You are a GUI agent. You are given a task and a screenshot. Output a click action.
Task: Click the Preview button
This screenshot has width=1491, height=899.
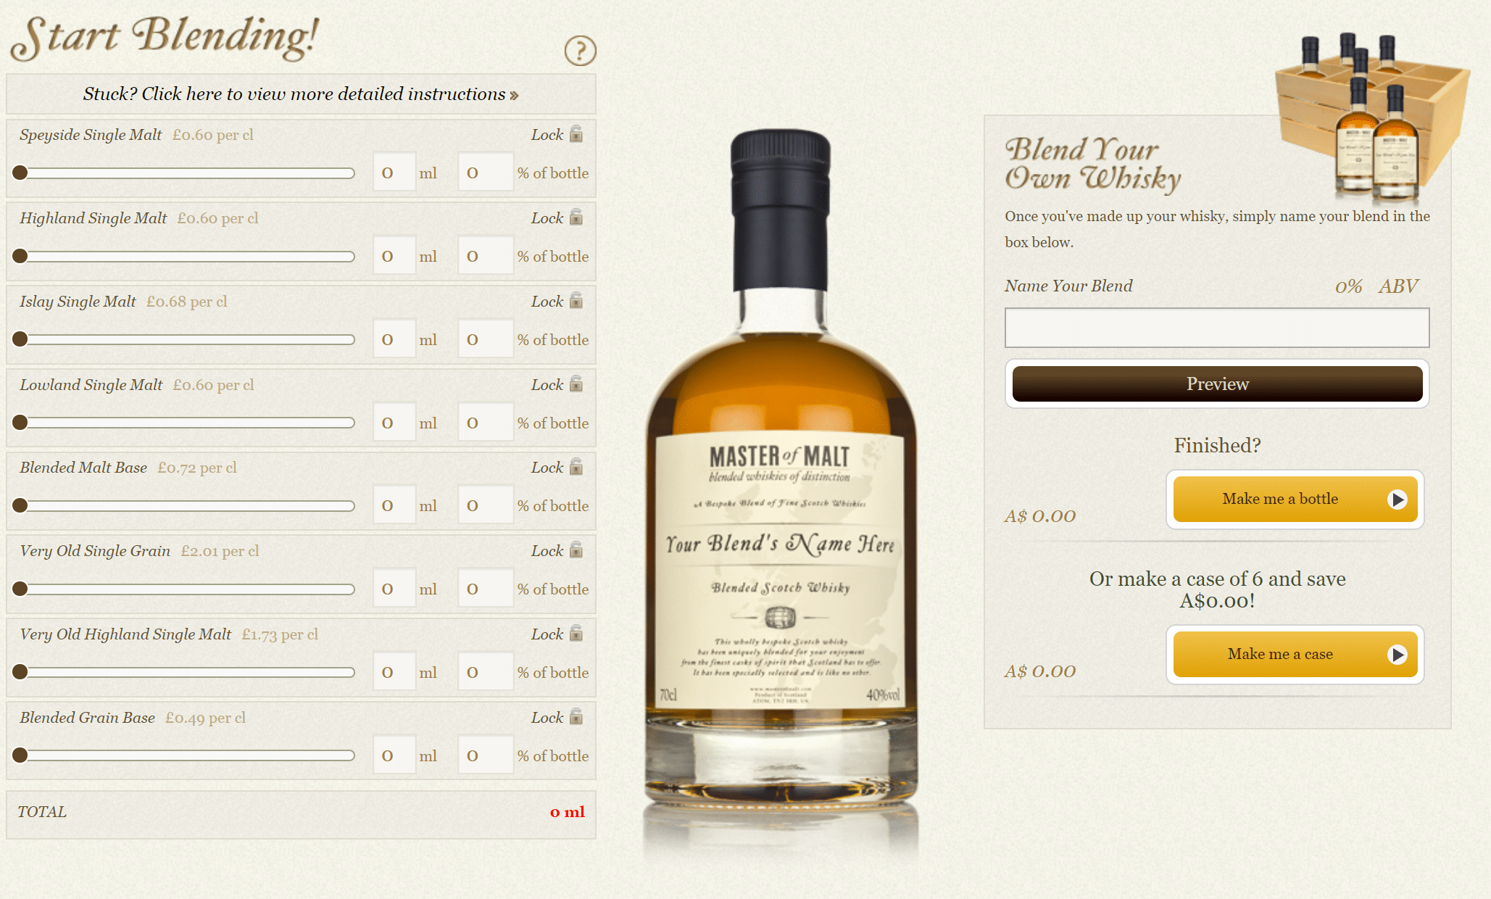(x=1217, y=384)
